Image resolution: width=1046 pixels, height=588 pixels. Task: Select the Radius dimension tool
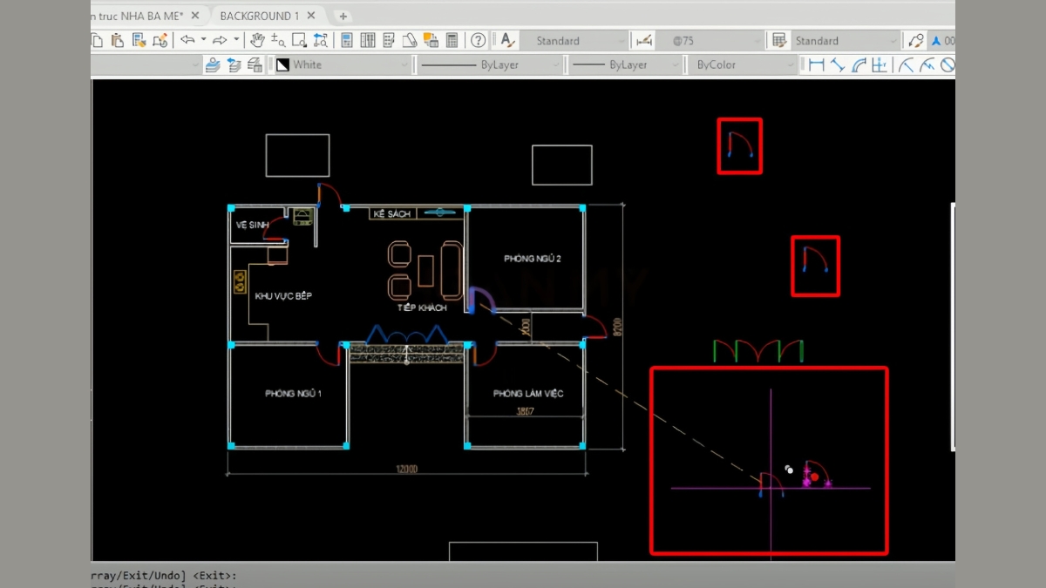[906, 64]
